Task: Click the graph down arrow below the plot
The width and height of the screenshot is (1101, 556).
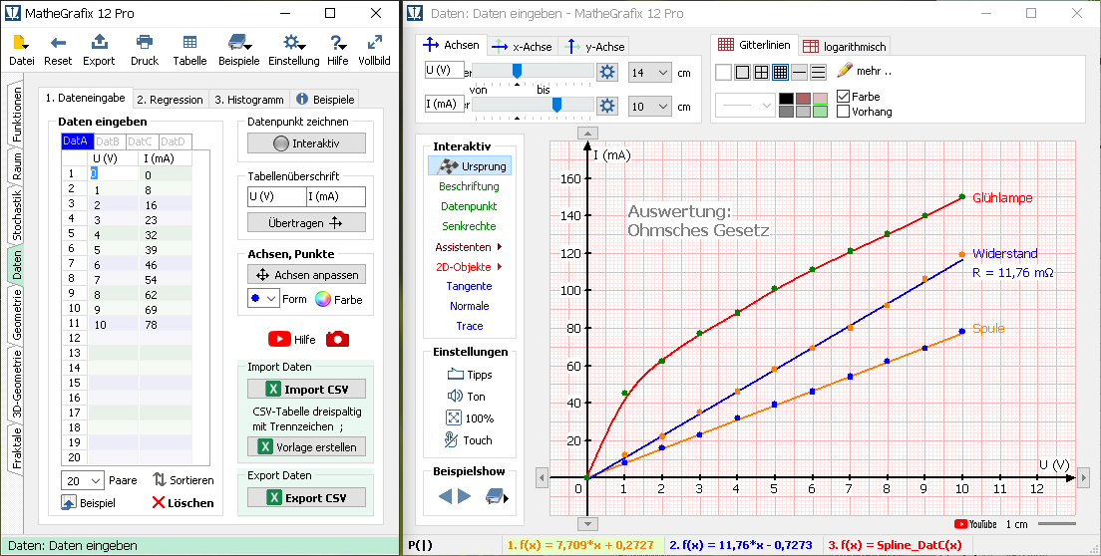Action: (587, 524)
